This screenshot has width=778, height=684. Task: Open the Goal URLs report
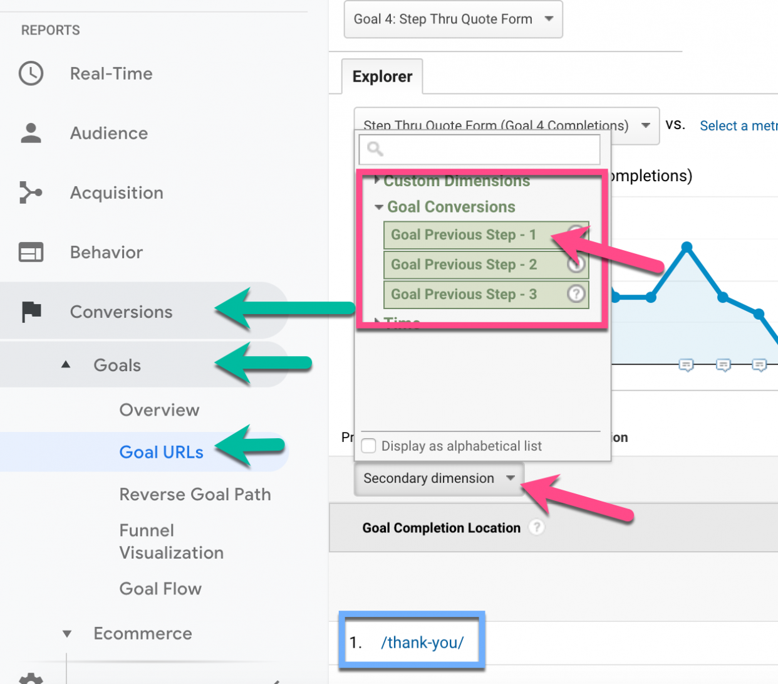click(161, 452)
